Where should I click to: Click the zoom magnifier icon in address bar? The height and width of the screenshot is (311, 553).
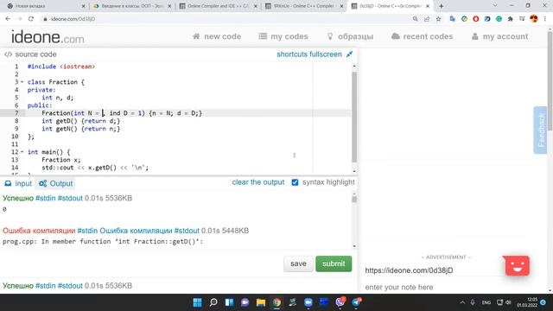(x=415, y=19)
